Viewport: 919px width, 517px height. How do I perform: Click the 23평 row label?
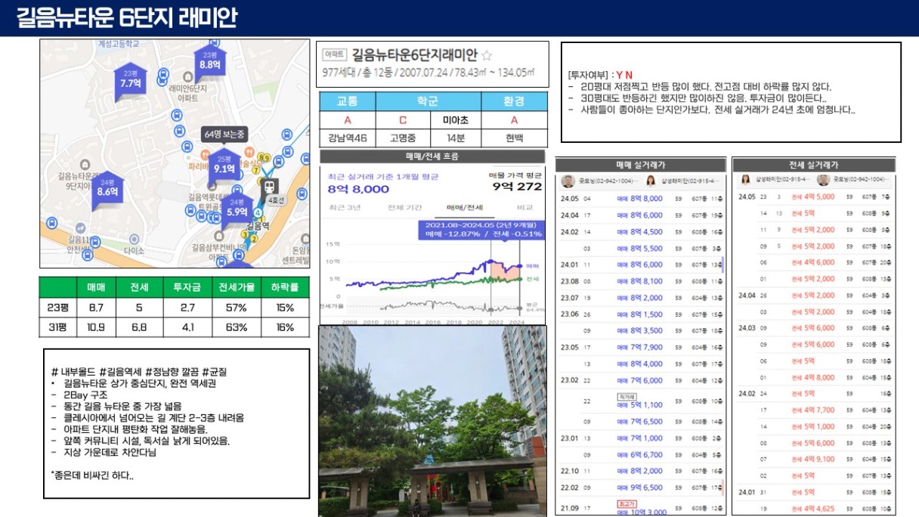click(58, 308)
